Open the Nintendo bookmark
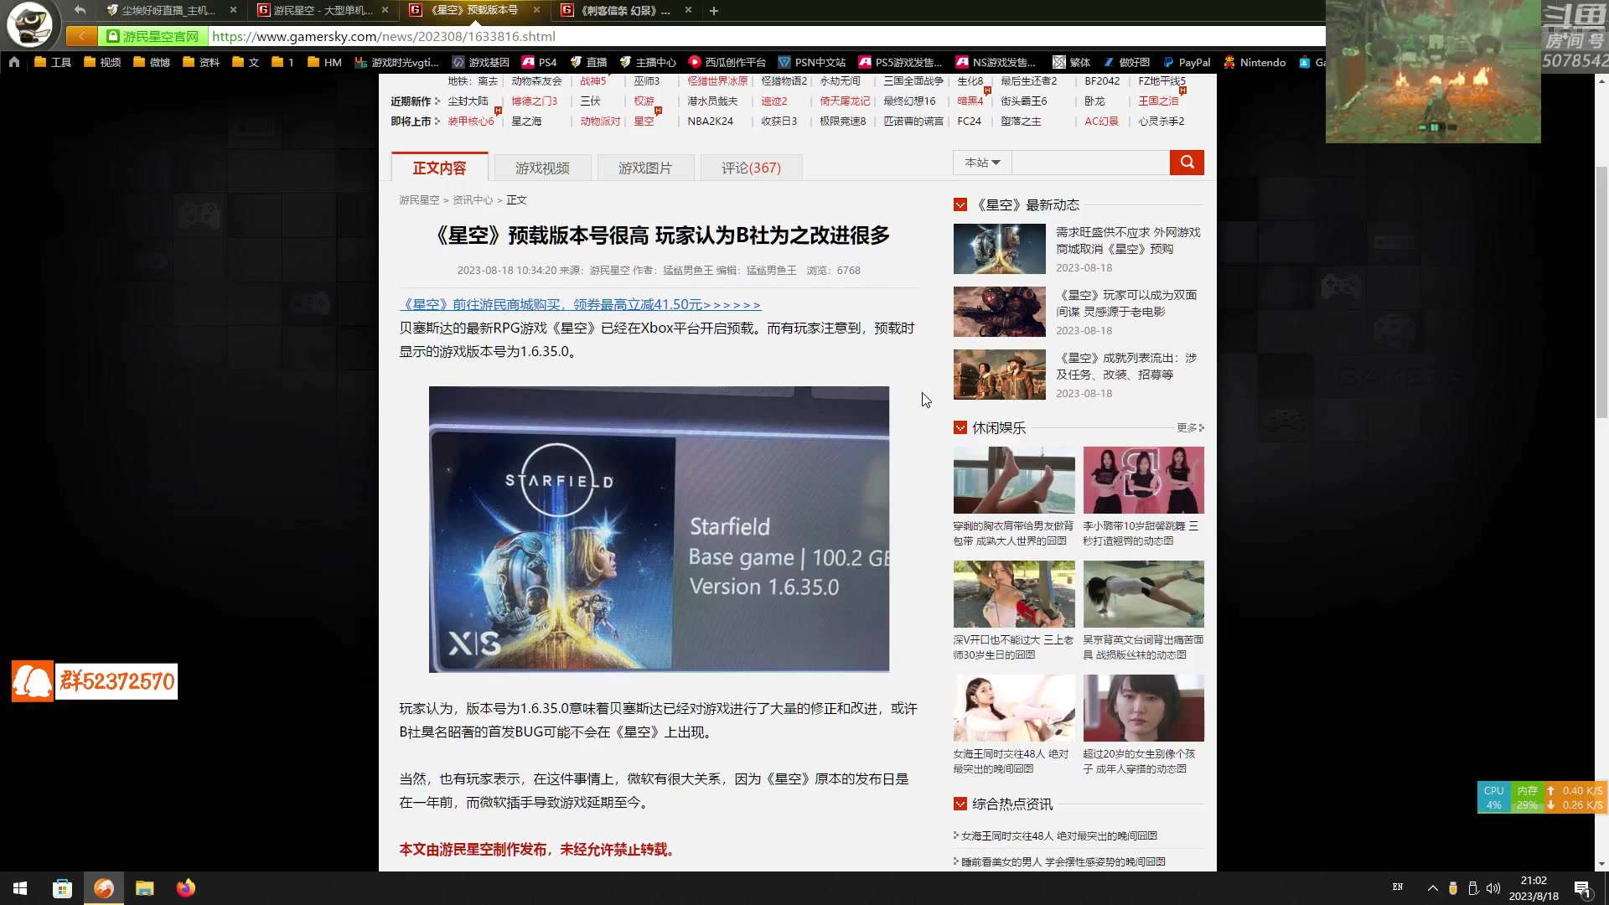This screenshot has width=1609, height=905. click(1255, 62)
